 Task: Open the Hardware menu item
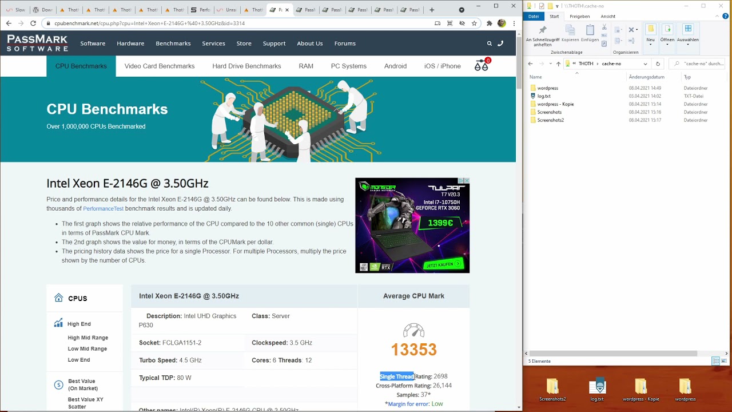[130, 43]
